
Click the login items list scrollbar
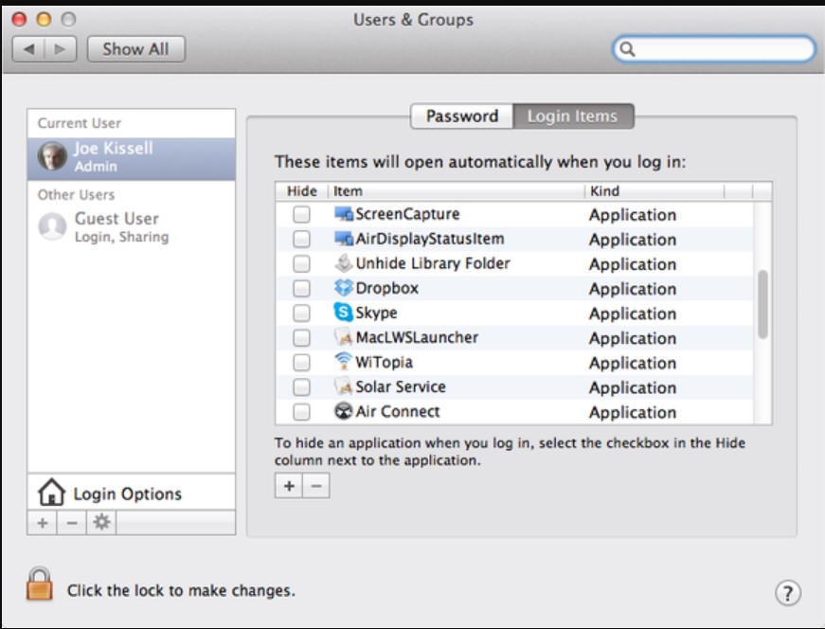point(762,303)
